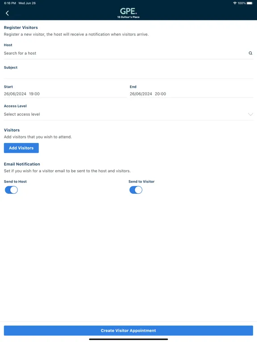Tap the battery status icon
The width and height of the screenshot is (257, 342).
pyautogui.click(x=250, y=3)
